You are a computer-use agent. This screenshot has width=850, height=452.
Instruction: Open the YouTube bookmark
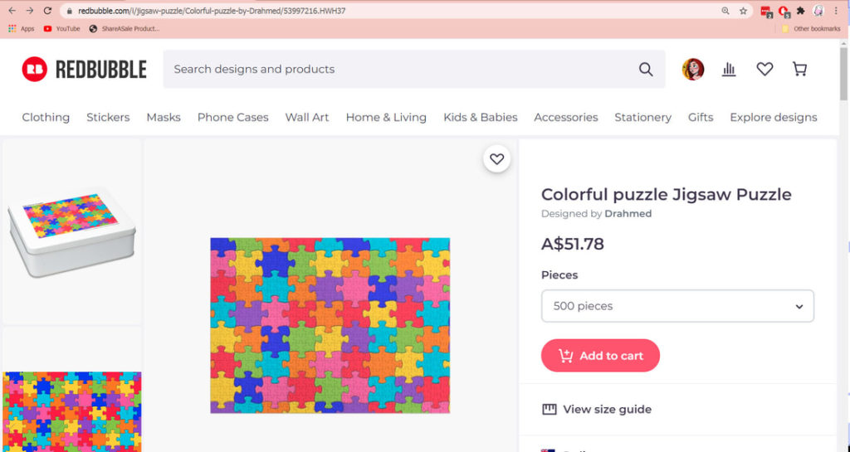click(x=61, y=29)
